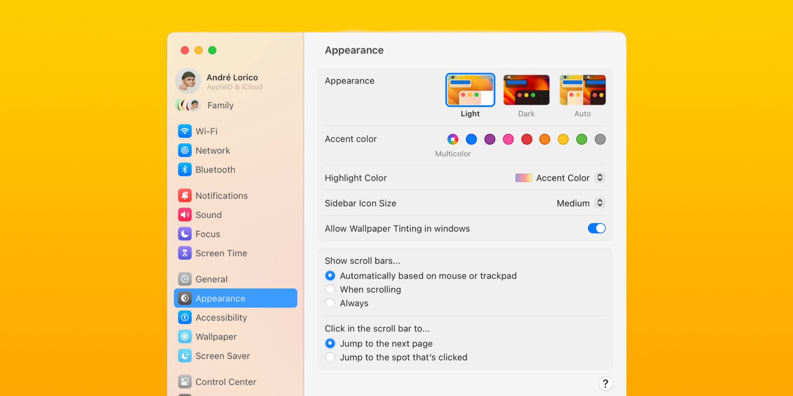The height and width of the screenshot is (396, 793).
Task: Select the Red accent color
Action: coord(526,139)
